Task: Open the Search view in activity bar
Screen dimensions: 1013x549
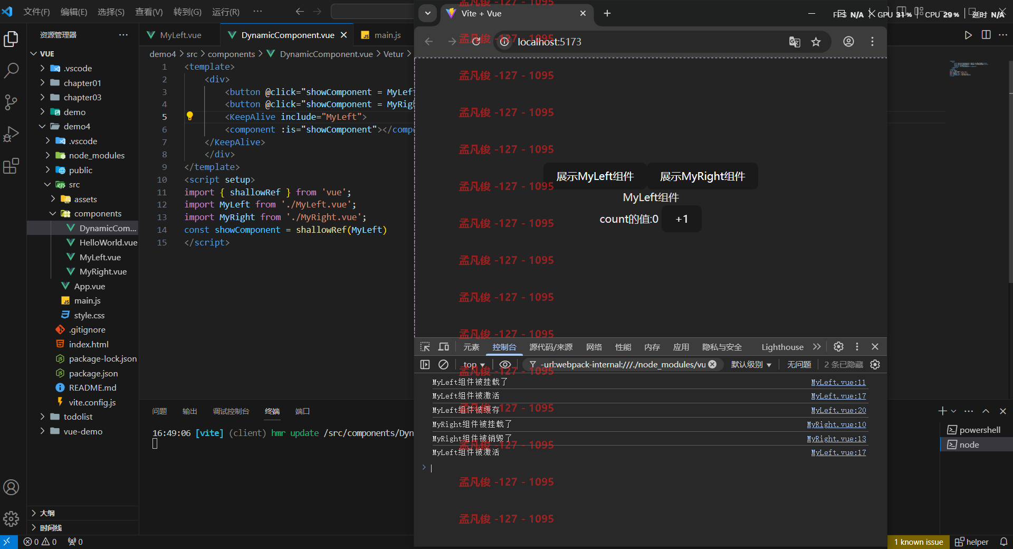Action: click(11, 70)
